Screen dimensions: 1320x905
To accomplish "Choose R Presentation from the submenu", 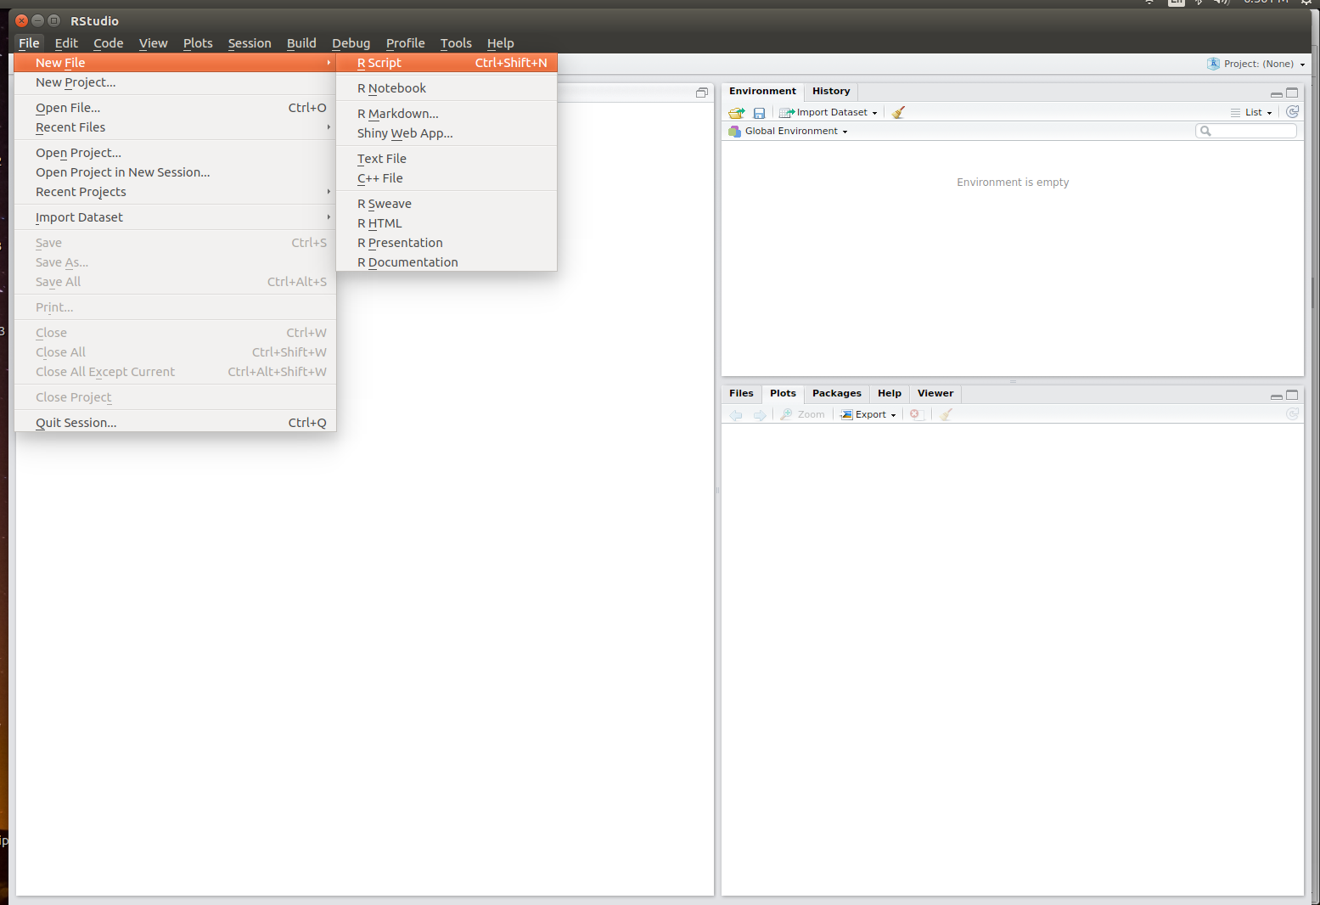I will tap(447, 243).
